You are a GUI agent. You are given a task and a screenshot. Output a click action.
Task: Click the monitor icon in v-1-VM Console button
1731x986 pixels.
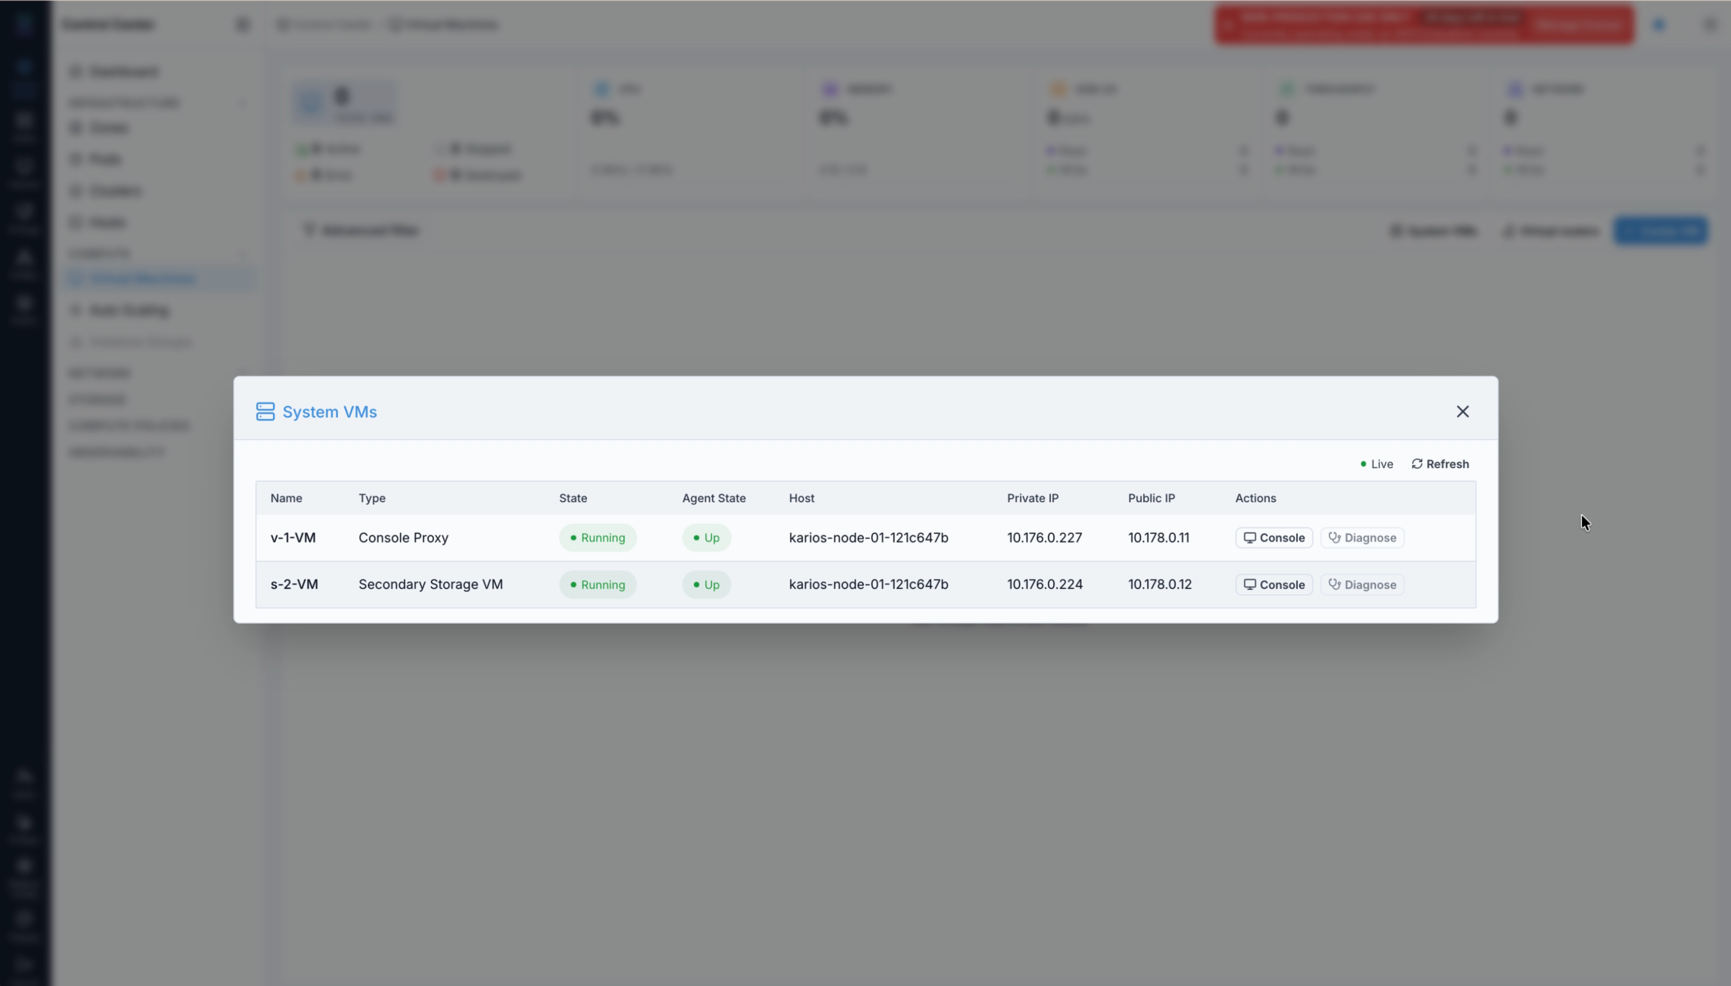point(1249,538)
